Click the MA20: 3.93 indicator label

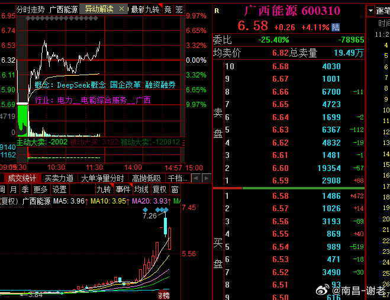pyautogui.click(x=152, y=201)
